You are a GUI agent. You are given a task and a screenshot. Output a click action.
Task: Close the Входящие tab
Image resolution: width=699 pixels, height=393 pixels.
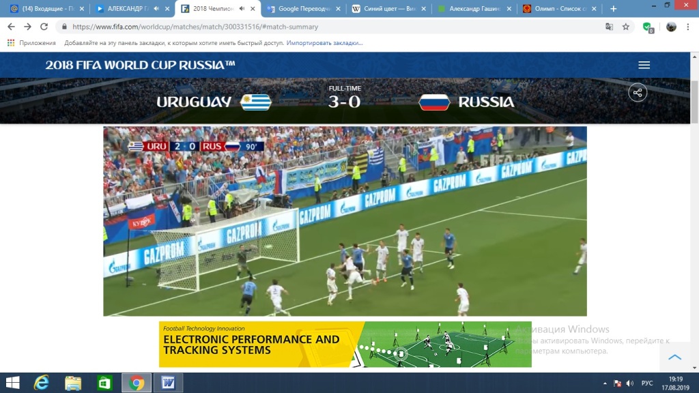click(x=82, y=8)
